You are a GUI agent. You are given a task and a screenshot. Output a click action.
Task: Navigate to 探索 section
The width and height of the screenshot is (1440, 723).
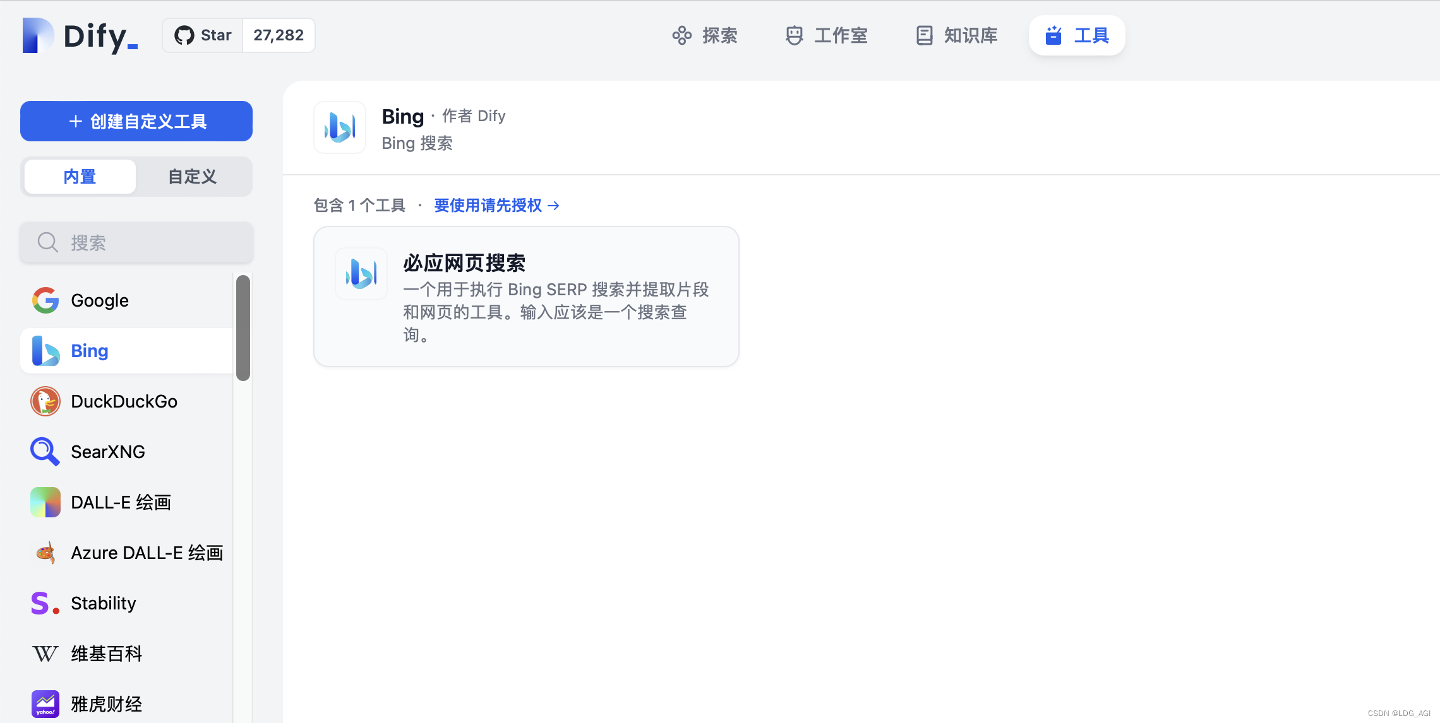(x=704, y=35)
